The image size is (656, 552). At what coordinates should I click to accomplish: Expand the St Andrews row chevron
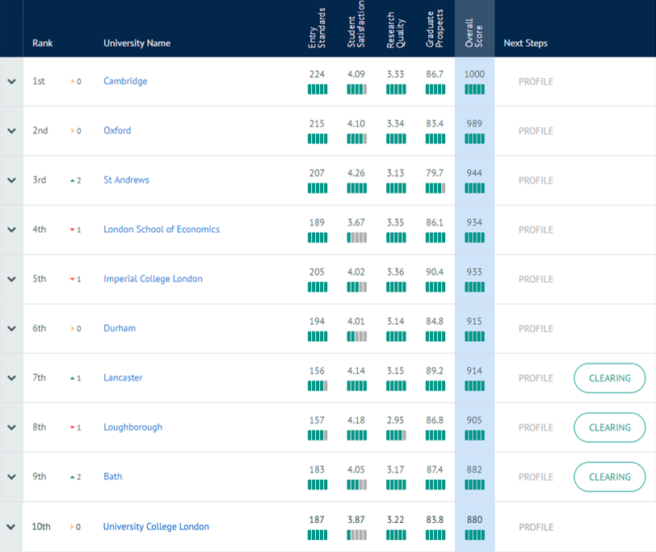click(x=11, y=180)
